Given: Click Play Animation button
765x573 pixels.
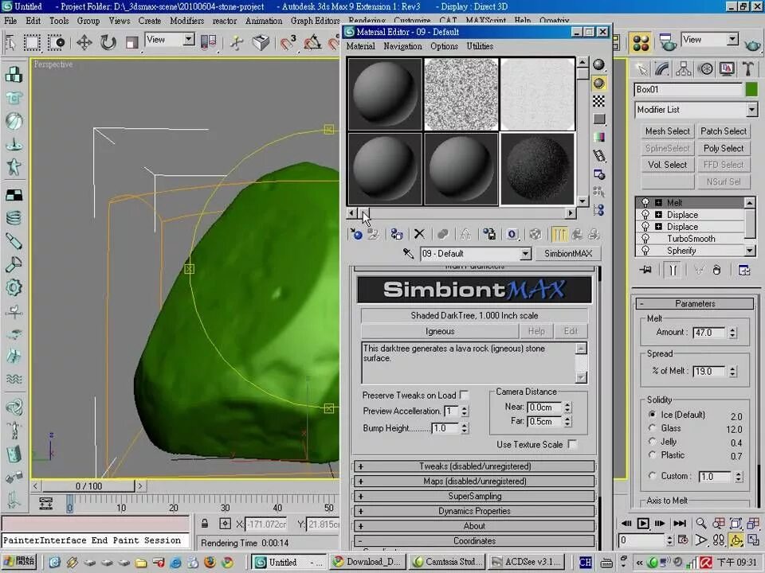Looking at the screenshot, I should (x=643, y=524).
